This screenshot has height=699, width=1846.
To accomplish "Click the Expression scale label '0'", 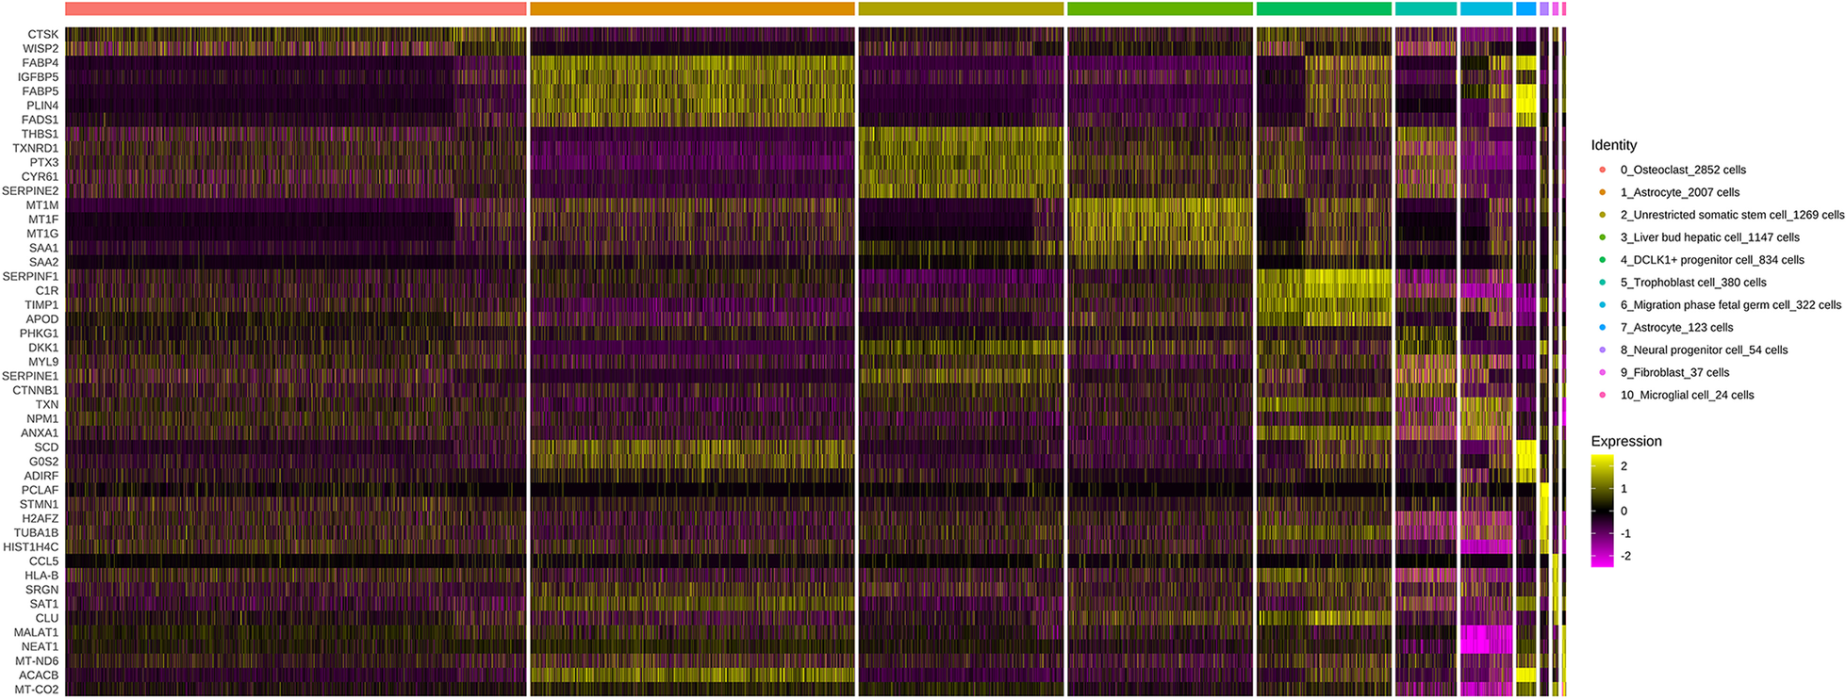I will pyautogui.click(x=1623, y=511).
